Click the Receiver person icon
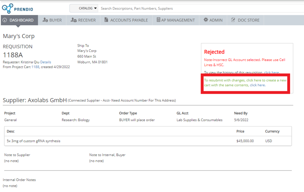 (74, 20)
